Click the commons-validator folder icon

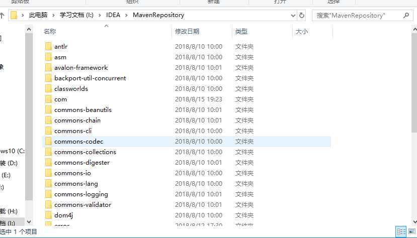[48, 204]
